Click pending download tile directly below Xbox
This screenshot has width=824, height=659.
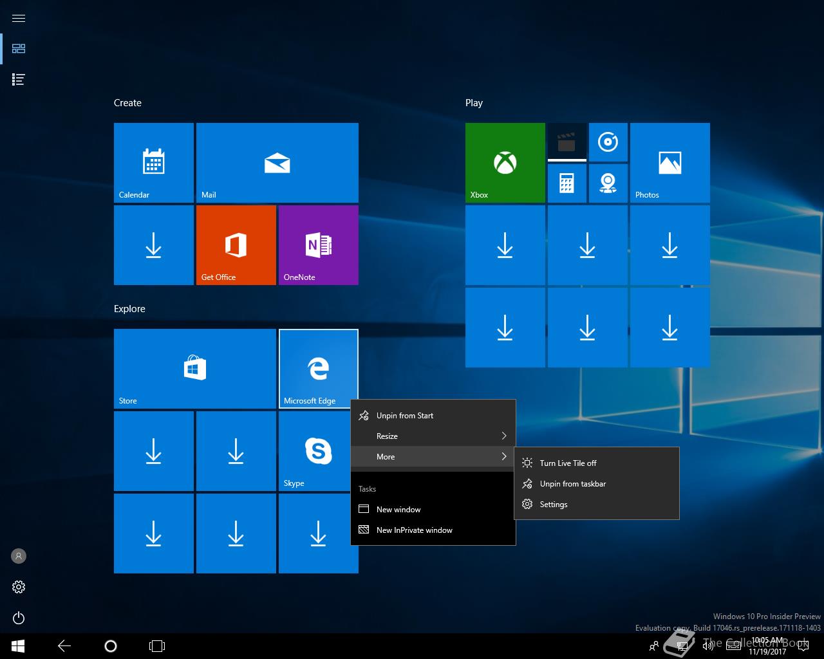[505, 245]
